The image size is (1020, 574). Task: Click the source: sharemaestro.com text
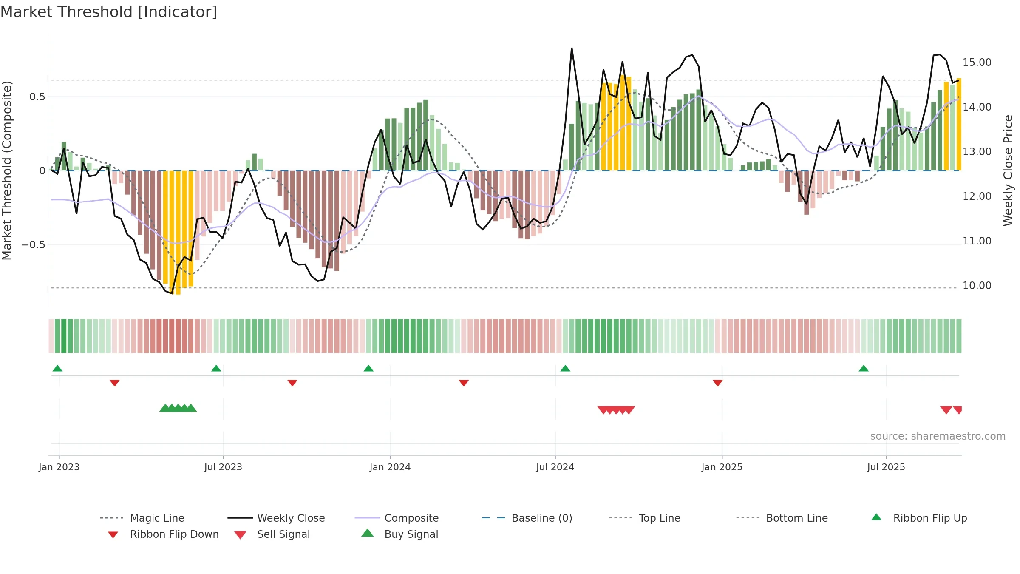tap(938, 436)
